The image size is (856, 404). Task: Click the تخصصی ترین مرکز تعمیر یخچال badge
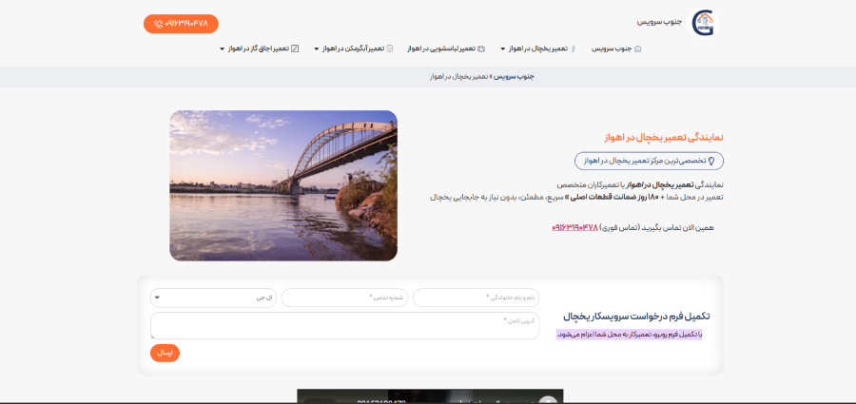point(649,161)
